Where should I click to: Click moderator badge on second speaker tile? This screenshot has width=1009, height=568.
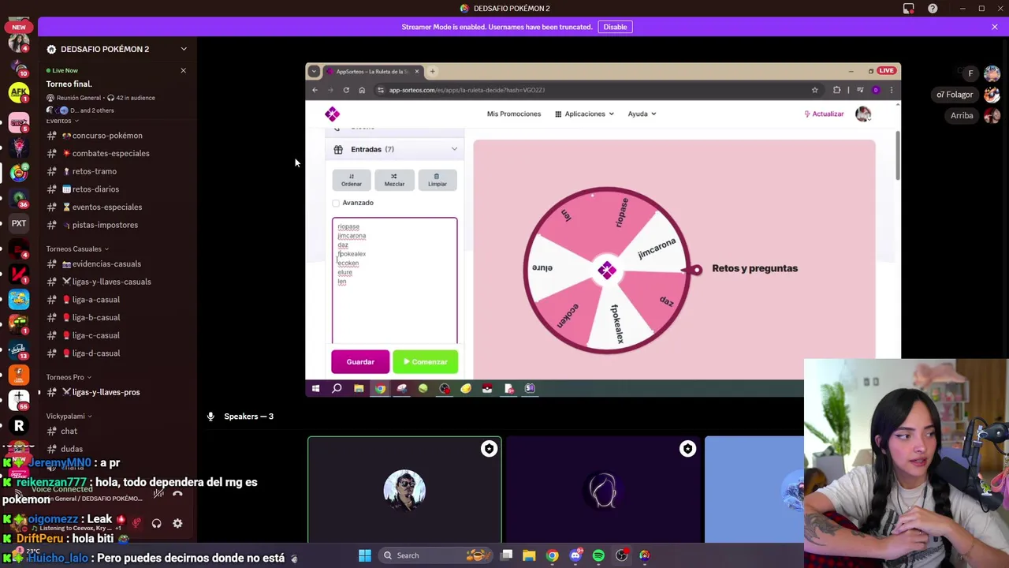687,449
